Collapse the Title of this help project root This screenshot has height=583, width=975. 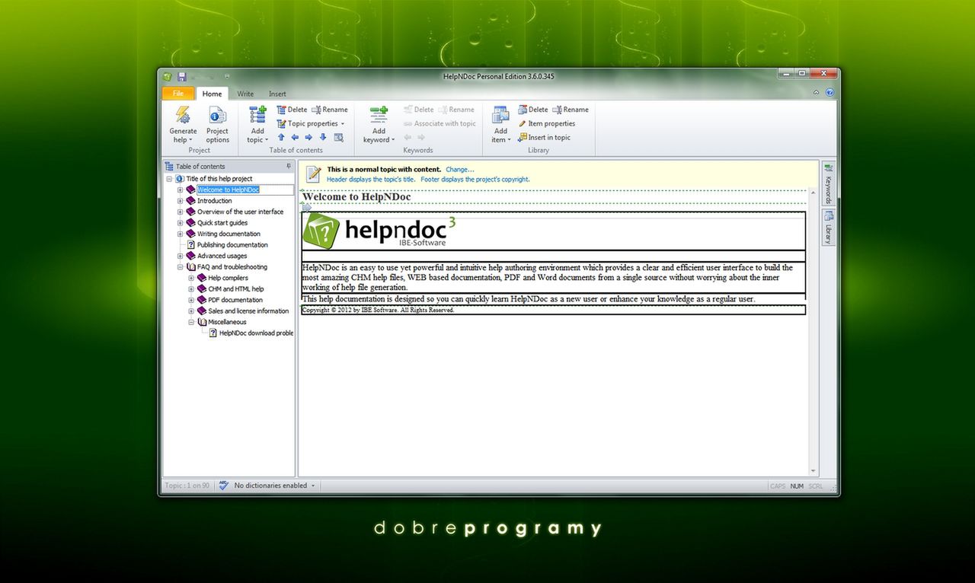tap(169, 179)
